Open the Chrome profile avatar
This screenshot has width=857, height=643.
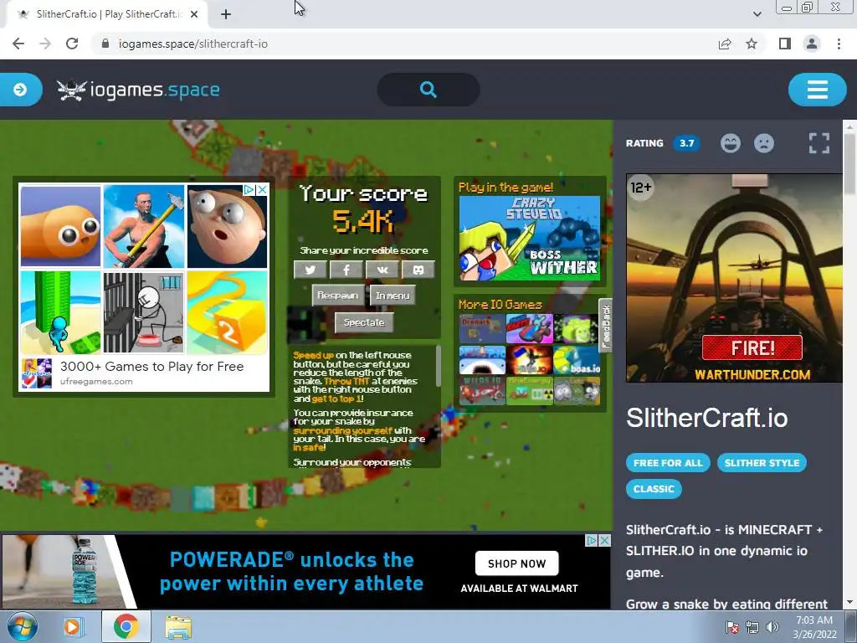coord(812,44)
